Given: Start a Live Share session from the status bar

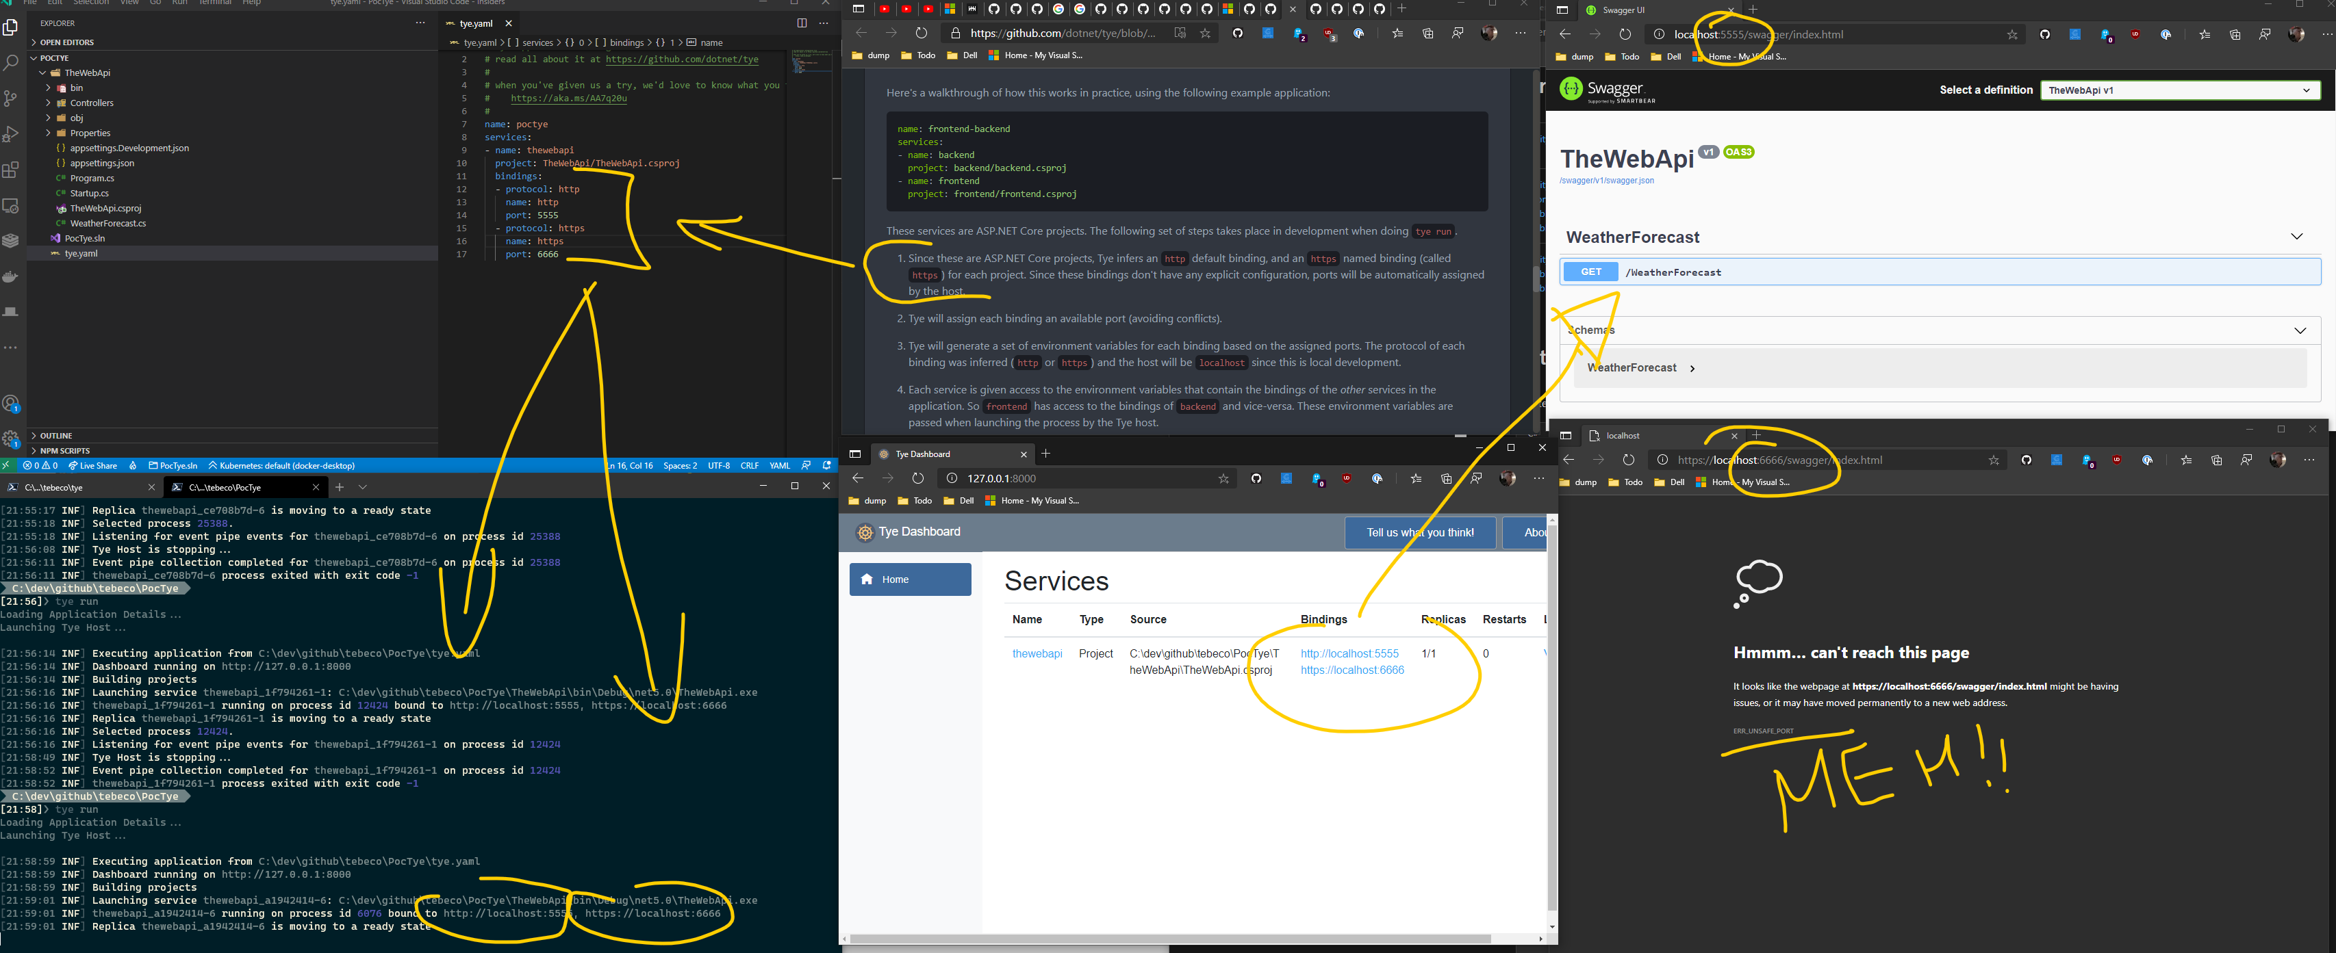Looking at the screenshot, I should click(92, 466).
